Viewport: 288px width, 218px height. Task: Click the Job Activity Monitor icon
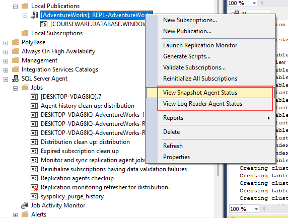[25, 205]
